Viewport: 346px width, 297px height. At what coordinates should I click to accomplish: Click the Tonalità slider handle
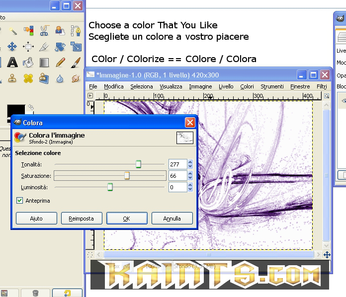pos(138,164)
